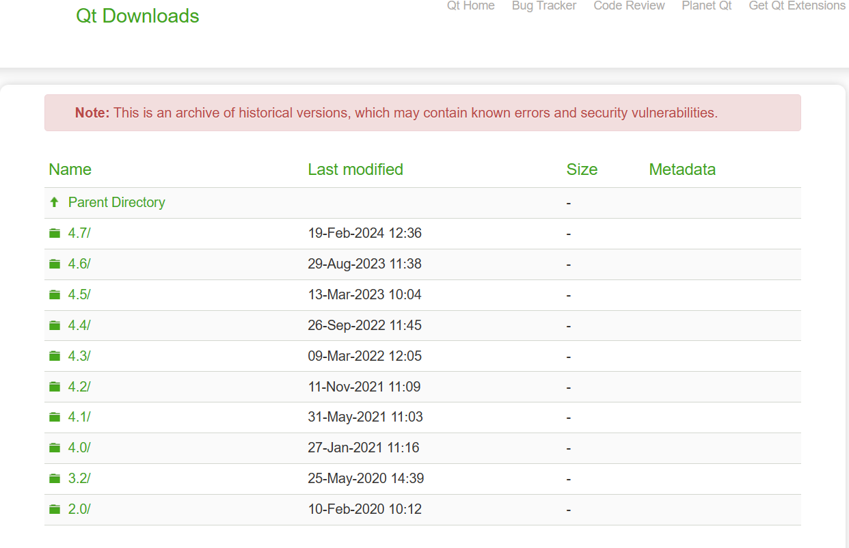Open the Parent Directory link
849x548 pixels.
click(x=117, y=202)
